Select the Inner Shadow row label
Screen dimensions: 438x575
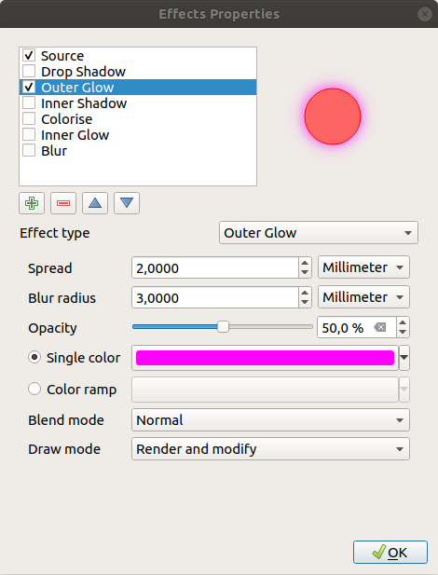(x=84, y=103)
